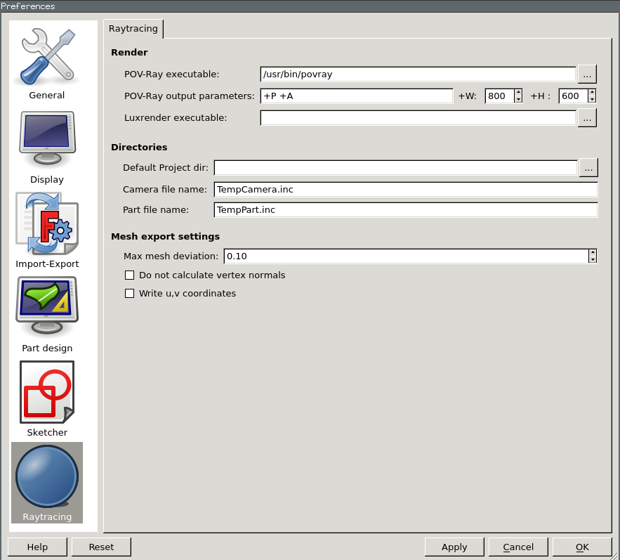Browse for POV-Ray executable path
This screenshot has height=560, width=620.
click(587, 74)
